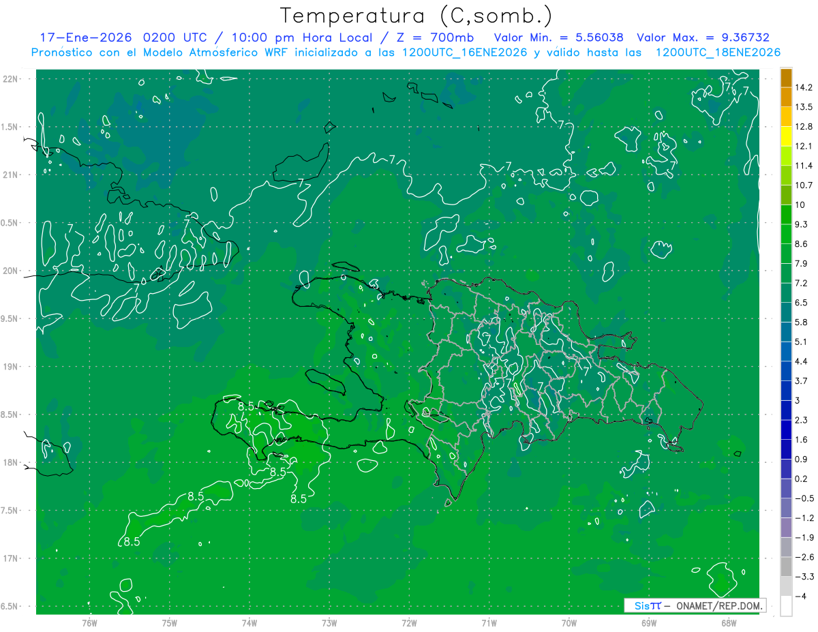The width and height of the screenshot is (818, 632).
Task: Click the 22N latitude label
Action: [x=10, y=78]
